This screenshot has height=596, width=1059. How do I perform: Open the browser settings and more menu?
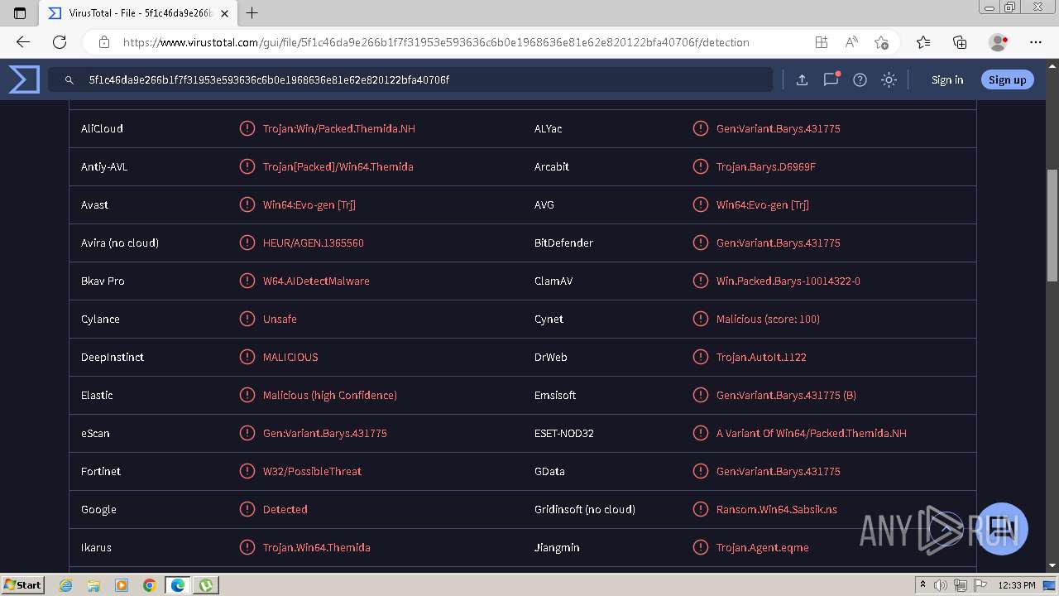pyautogui.click(x=1036, y=42)
